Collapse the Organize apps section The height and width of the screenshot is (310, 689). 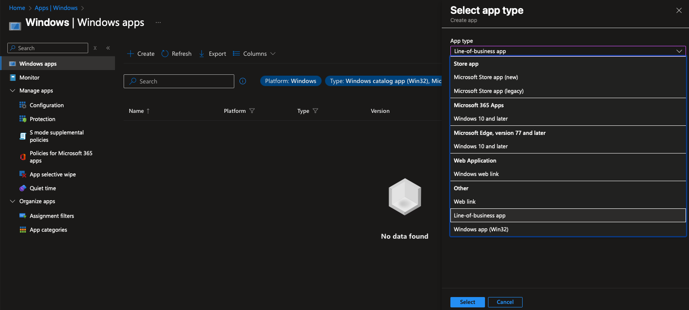coord(13,201)
